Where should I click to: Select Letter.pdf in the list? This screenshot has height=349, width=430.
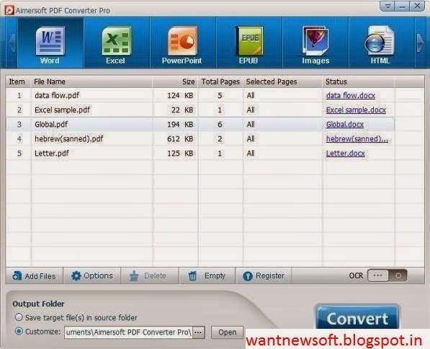[200, 153]
